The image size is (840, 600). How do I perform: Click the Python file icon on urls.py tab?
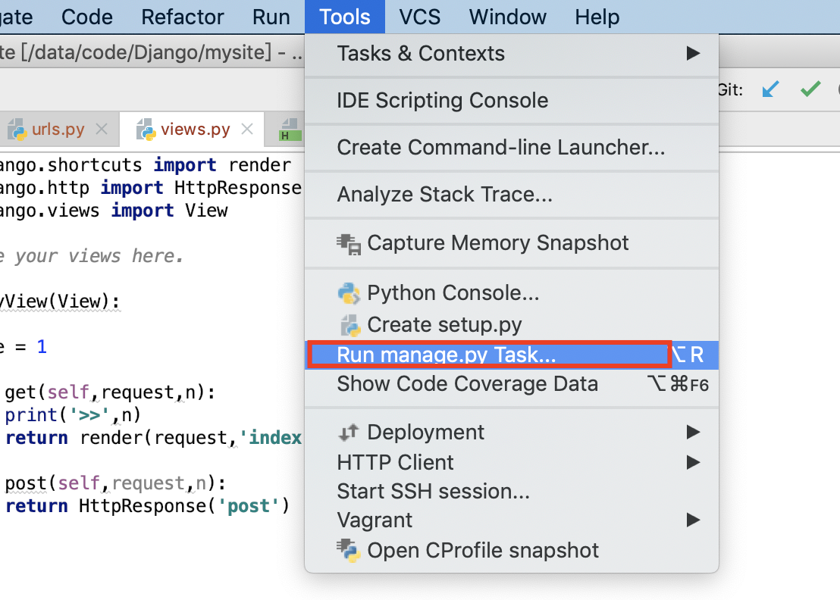click(17, 130)
